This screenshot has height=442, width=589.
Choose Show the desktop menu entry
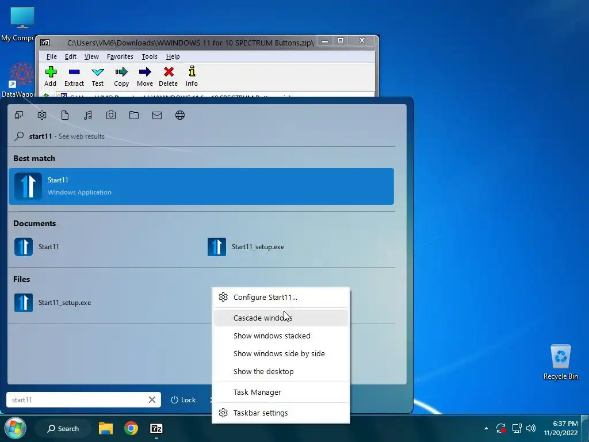coord(281,371)
